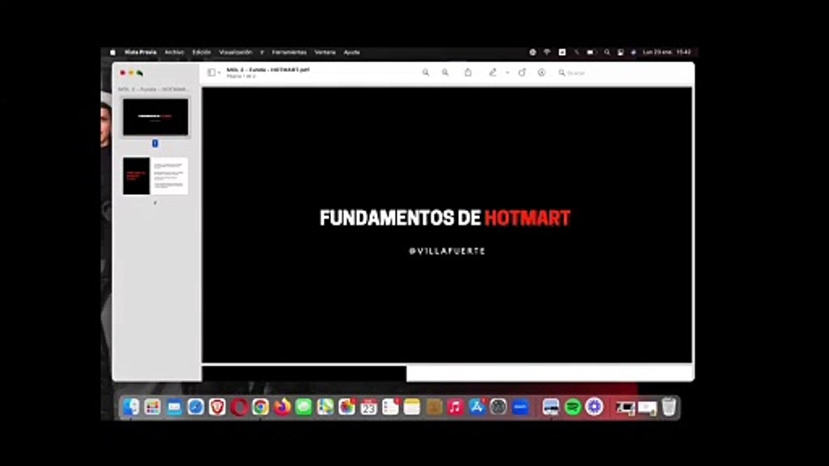Screen dimensions: 829x466
Task: Open Music from the Dock
Action: click(455, 406)
